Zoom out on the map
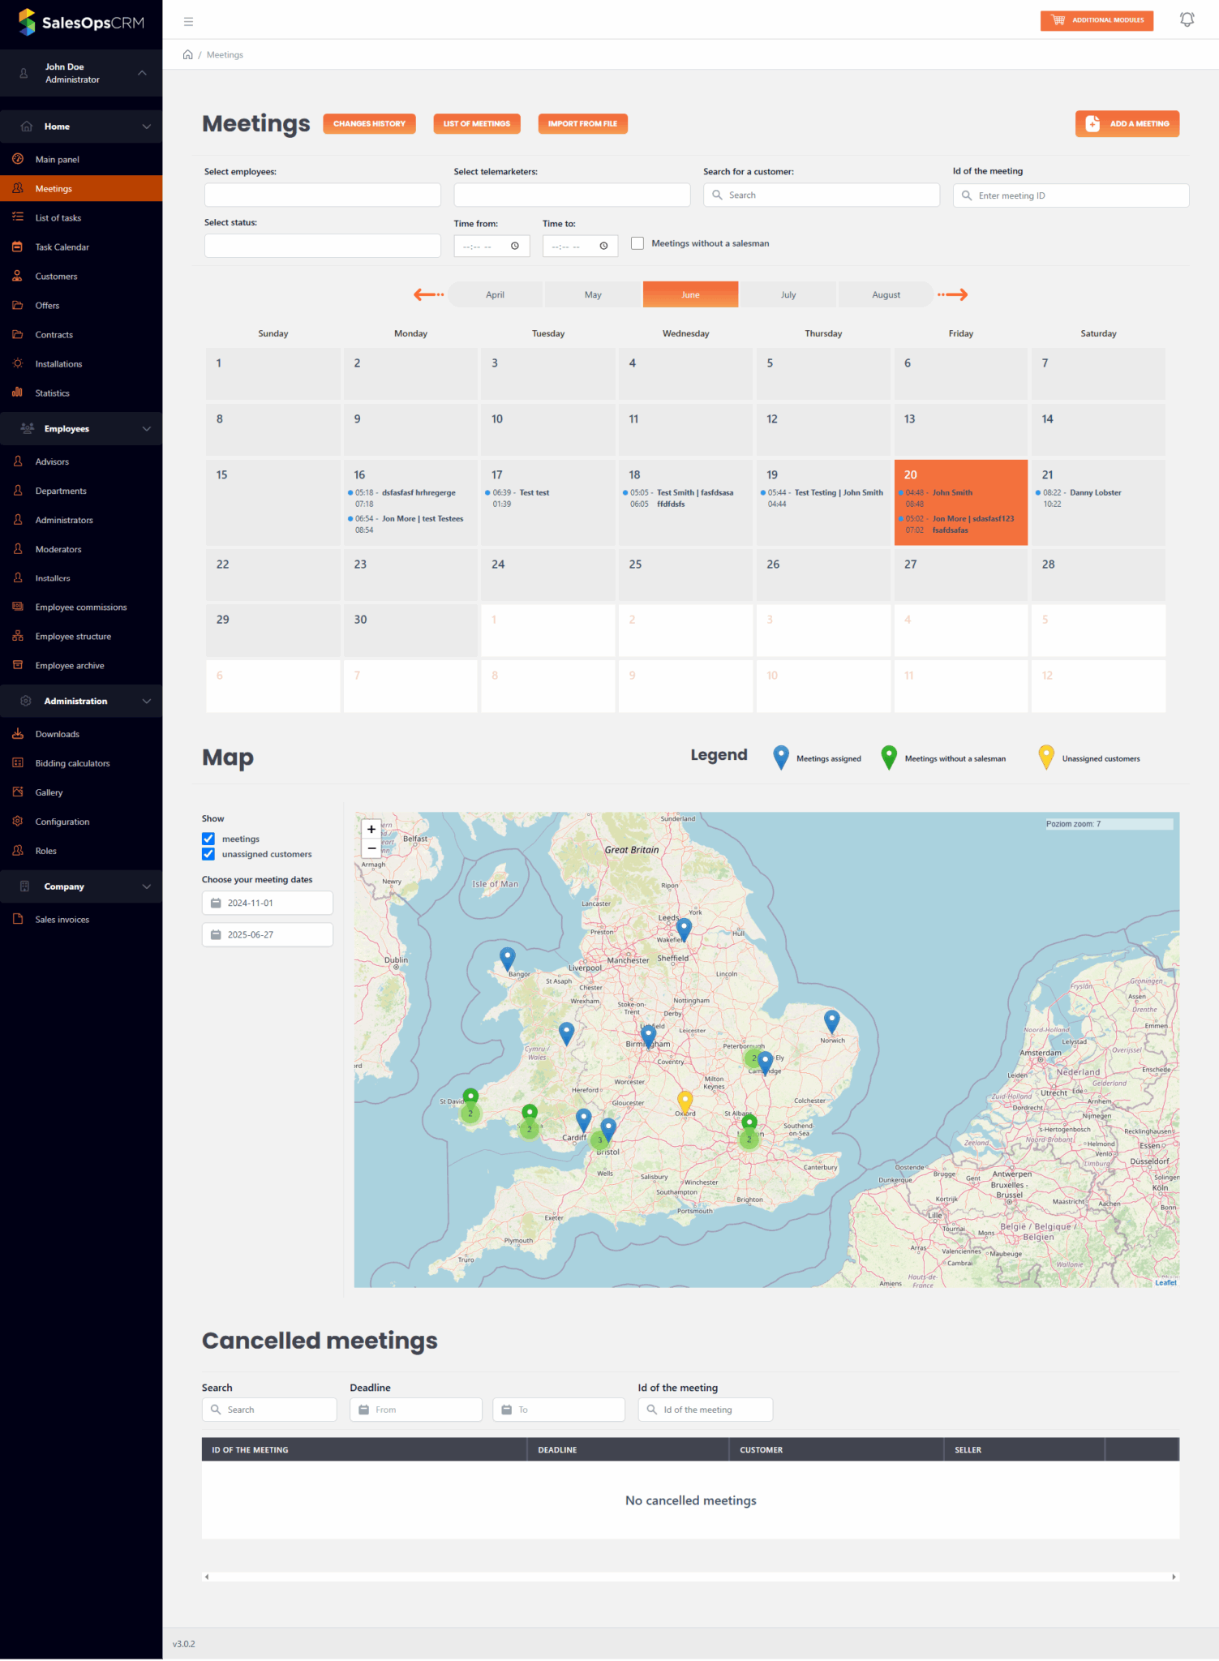Screen dimensions: 1219x1661 click(x=371, y=848)
